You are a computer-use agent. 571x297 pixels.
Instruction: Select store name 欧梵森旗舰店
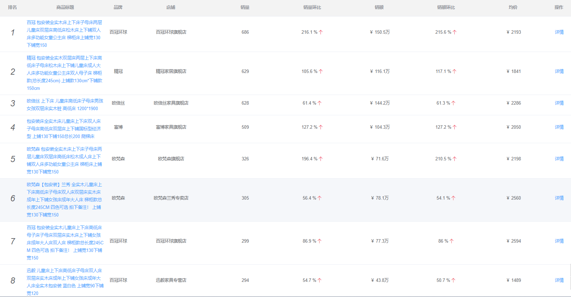pyautogui.click(x=171, y=159)
